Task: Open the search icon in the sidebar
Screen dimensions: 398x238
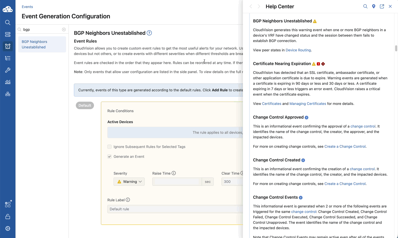Action: click(x=8, y=23)
